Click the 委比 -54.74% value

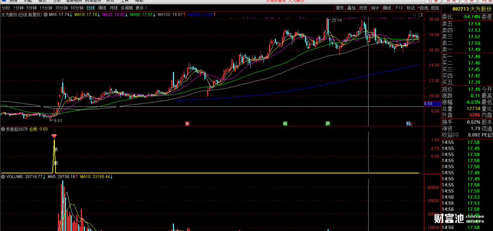click(471, 17)
